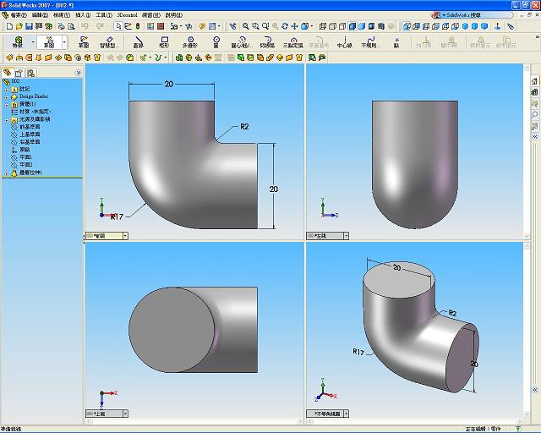
Task: Click the Print Preview icon
Action: [x=71, y=26]
